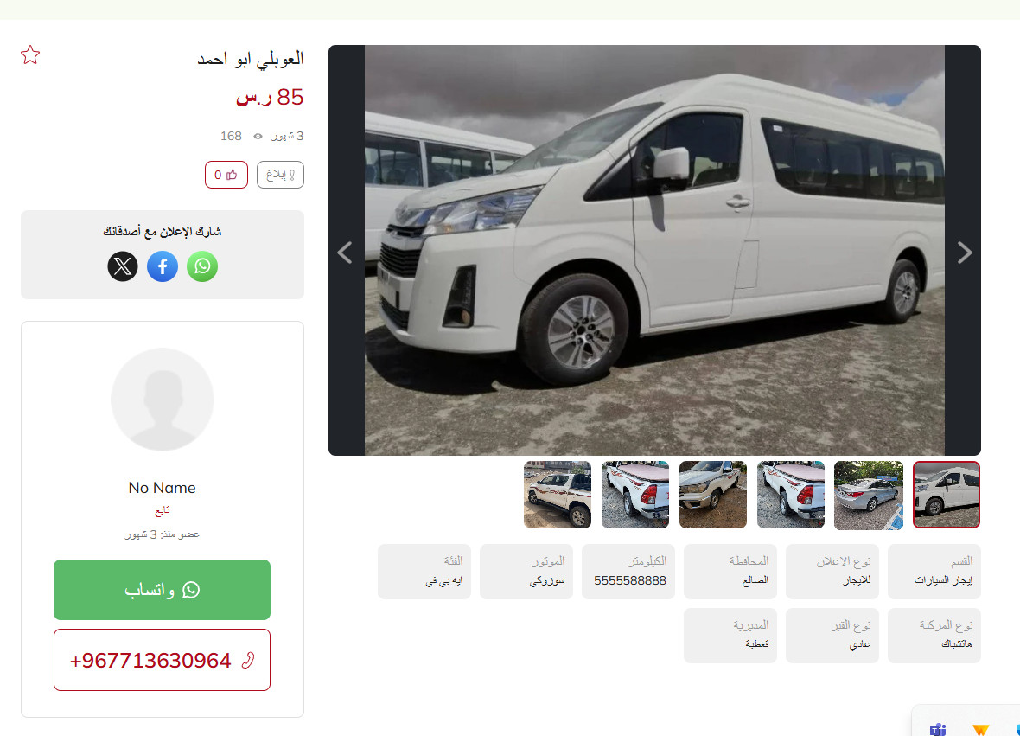Click the للايجار ad type field
This screenshot has width=1020, height=736.
(832, 572)
